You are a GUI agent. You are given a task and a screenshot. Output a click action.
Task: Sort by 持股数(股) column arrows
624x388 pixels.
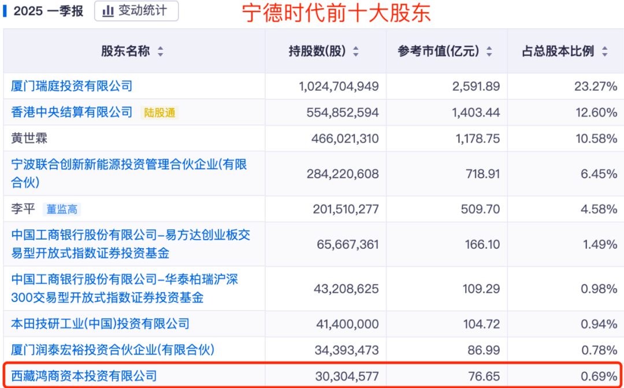pyautogui.click(x=356, y=51)
